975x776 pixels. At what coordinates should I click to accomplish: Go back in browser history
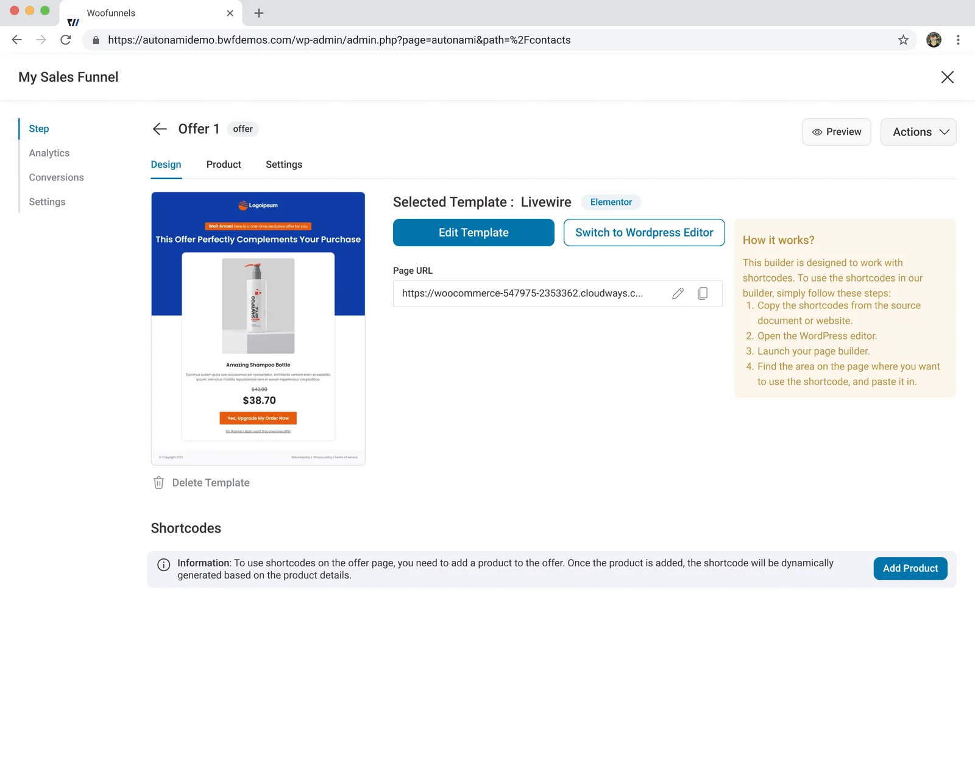click(x=17, y=40)
